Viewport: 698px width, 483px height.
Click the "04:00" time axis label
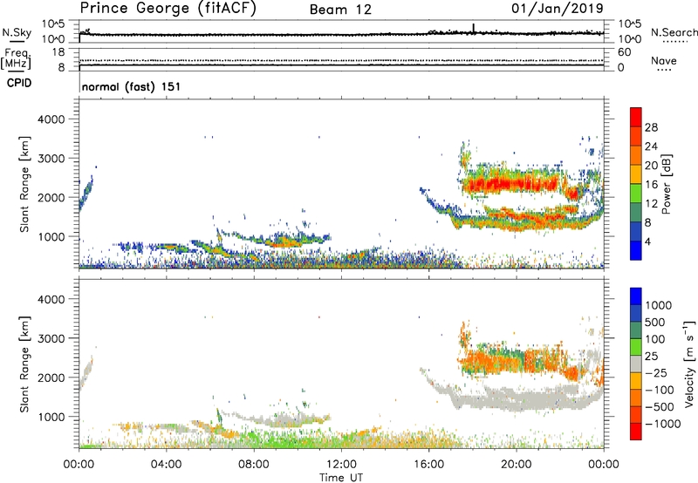point(166,464)
